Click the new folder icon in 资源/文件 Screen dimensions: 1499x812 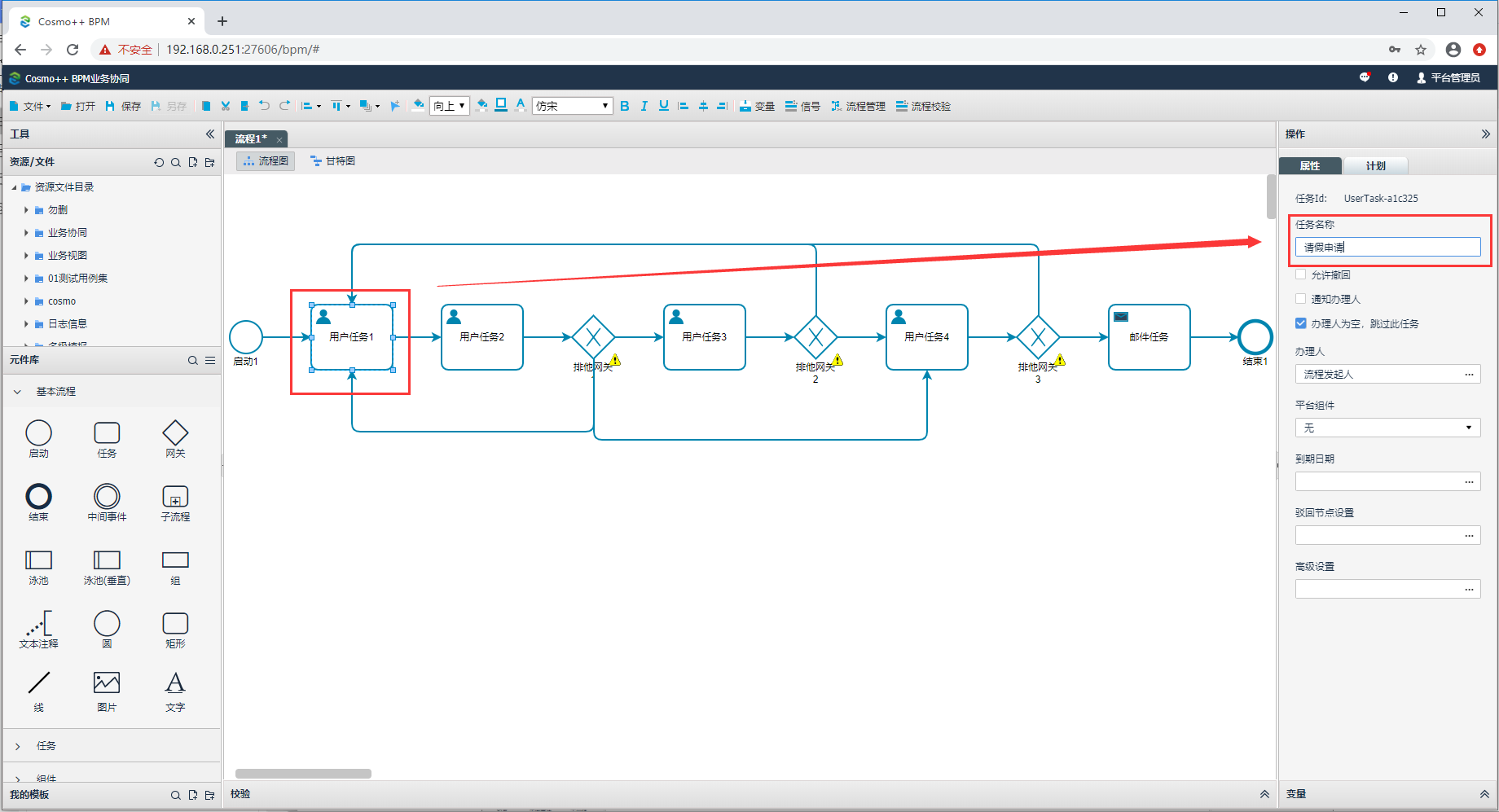(210, 162)
